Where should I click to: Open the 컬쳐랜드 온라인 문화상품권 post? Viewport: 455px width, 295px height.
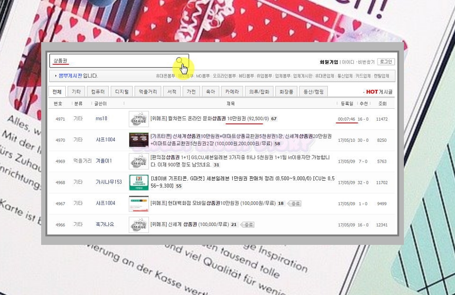(x=210, y=118)
